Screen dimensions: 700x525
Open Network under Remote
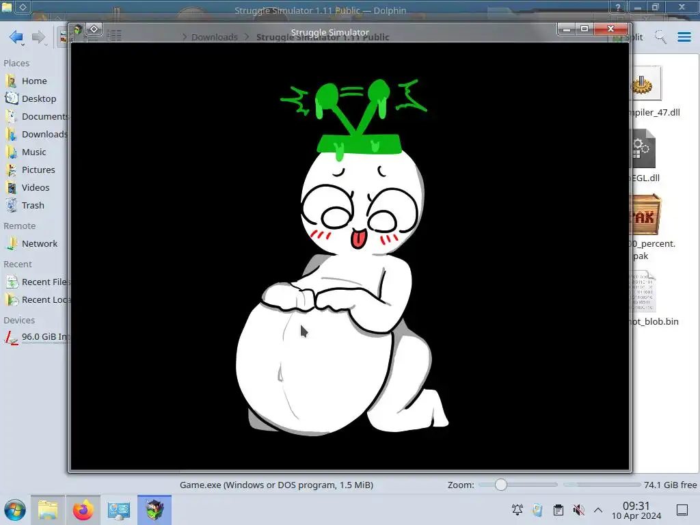point(34,244)
